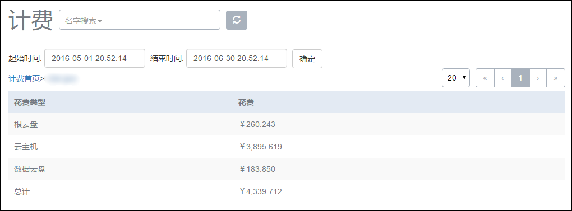
Task: Open the 名字搜索 search type dropdown
Action: click(x=84, y=21)
